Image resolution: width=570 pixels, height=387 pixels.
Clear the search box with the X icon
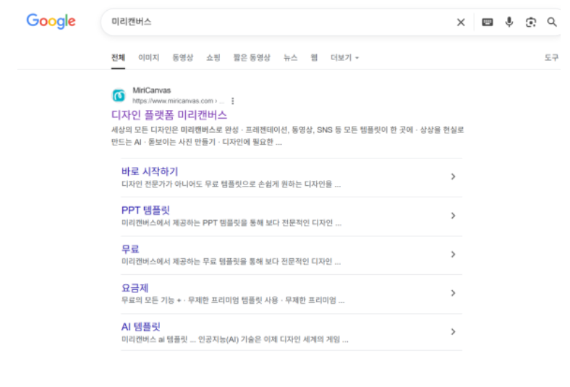click(x=461, y=22)
